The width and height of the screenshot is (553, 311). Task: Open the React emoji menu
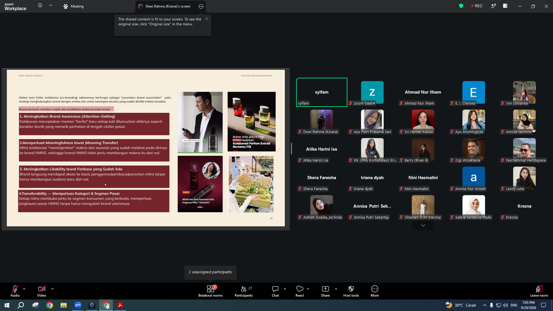[300, 291]
